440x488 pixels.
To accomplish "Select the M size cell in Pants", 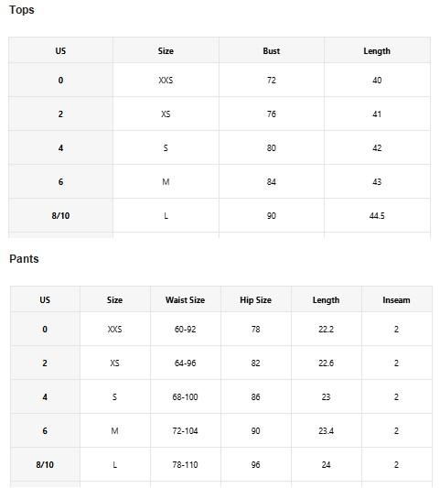I will point(114,430).
